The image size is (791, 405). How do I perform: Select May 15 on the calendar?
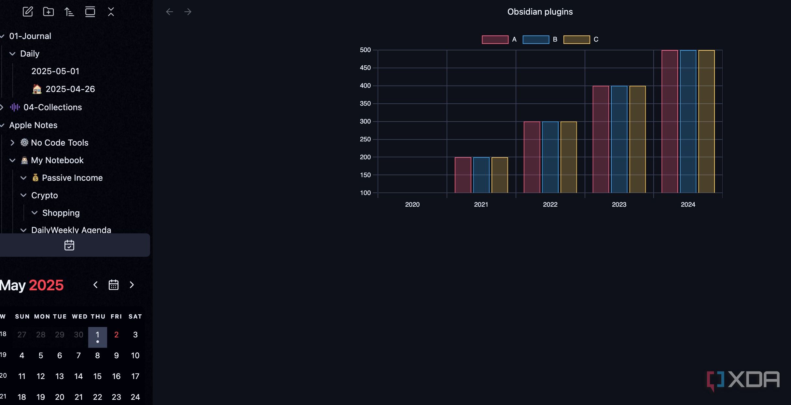(x=97, y=376)
